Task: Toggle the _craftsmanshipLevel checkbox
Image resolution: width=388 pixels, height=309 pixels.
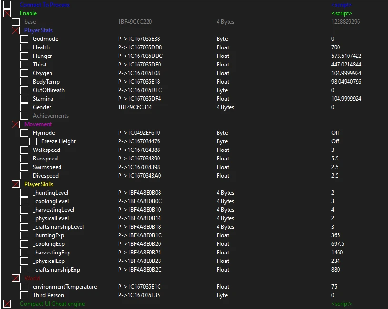Action: click(x=24, y=227)
